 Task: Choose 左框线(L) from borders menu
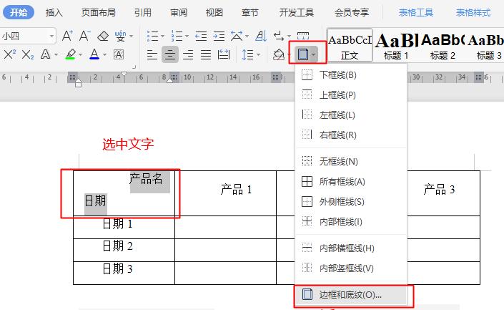pyautogui.click(x=351, y=115)
